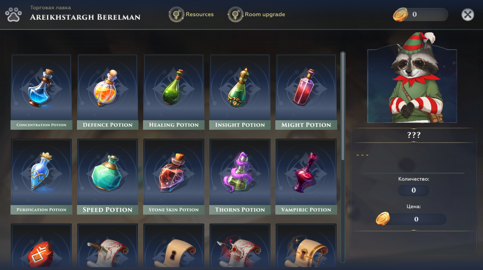Close the shop with X button

[x=467, y=15]
